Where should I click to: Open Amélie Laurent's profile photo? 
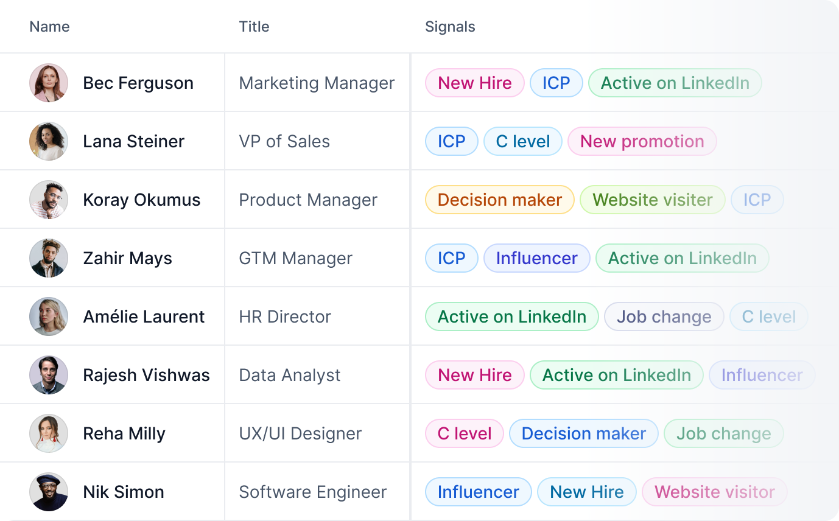pos(49,316)
